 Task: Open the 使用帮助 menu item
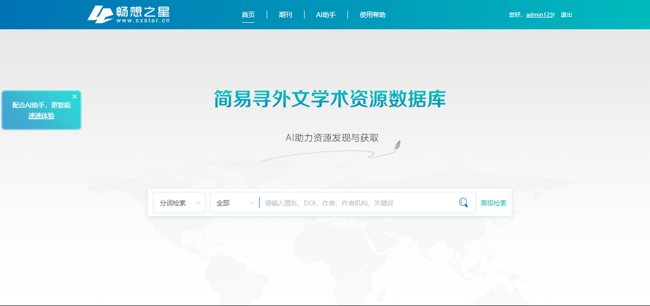[x=373, y=15]
